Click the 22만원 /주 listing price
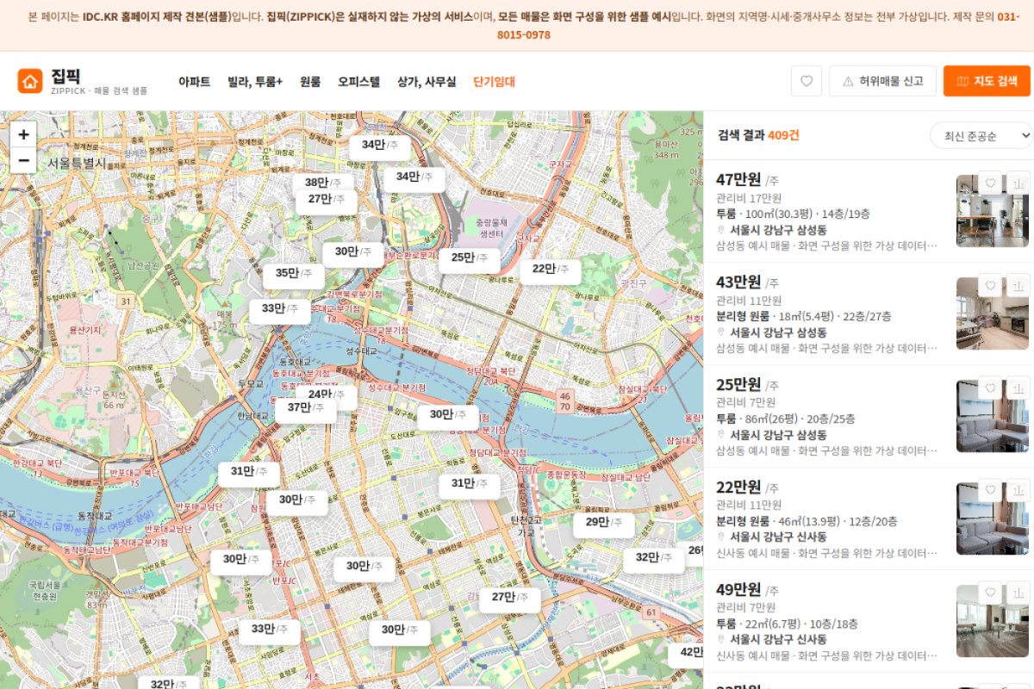Screen dimensions: 1034x689 747,487
